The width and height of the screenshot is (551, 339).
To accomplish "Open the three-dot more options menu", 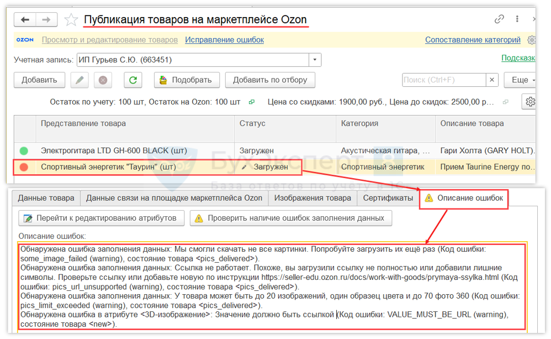I will pyautogui.click(x=517, y=19).
